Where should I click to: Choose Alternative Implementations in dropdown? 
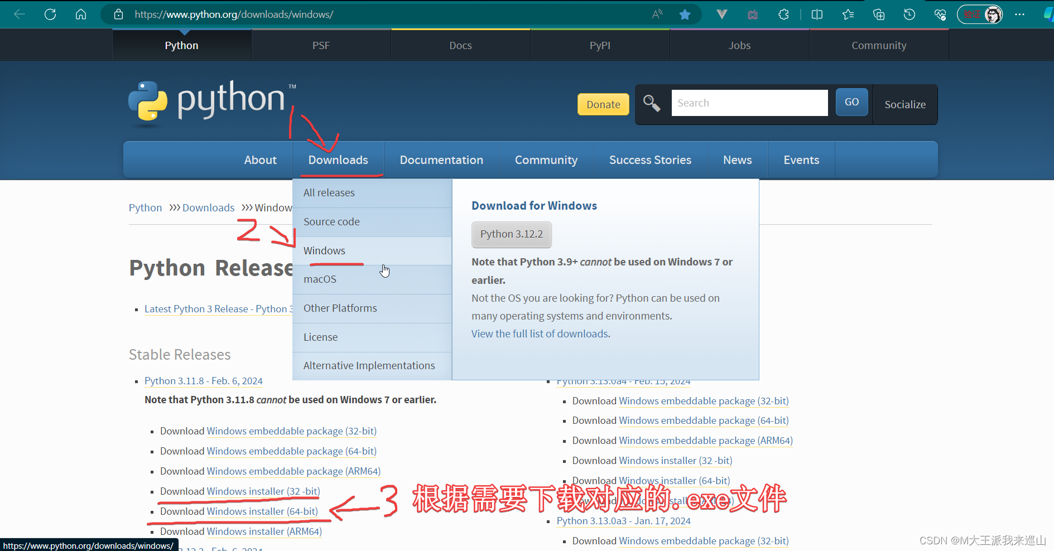[372, 366]
